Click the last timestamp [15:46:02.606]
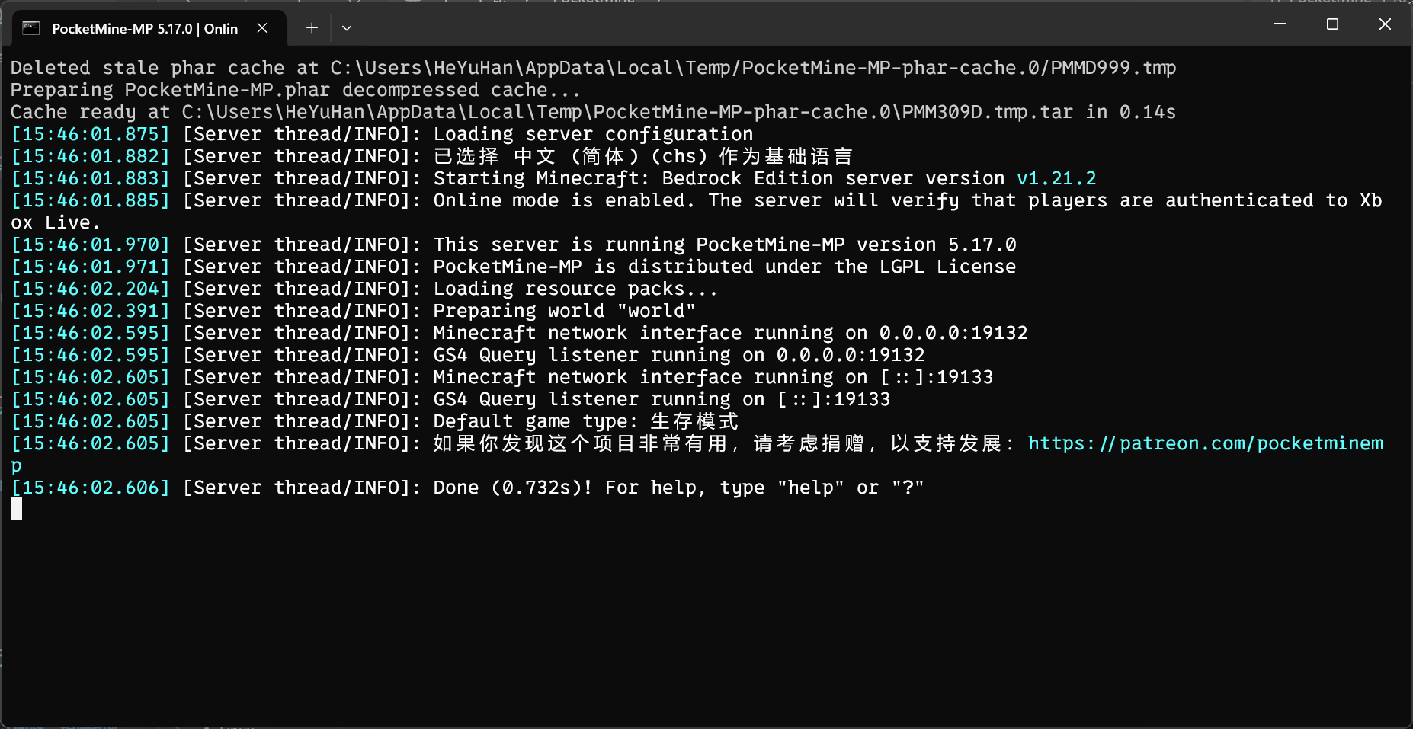 [x=90, y=488]
